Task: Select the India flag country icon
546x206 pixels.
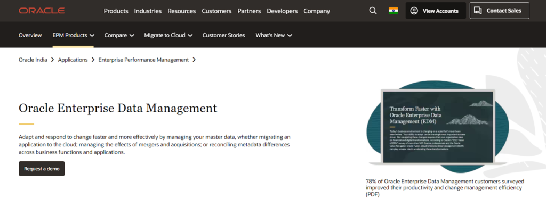Action: 394,11
